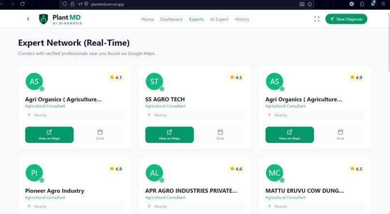Screen dimensions: 390x214
Task: Click the tracking protection shield icon
Action: [x=65, y=4]
